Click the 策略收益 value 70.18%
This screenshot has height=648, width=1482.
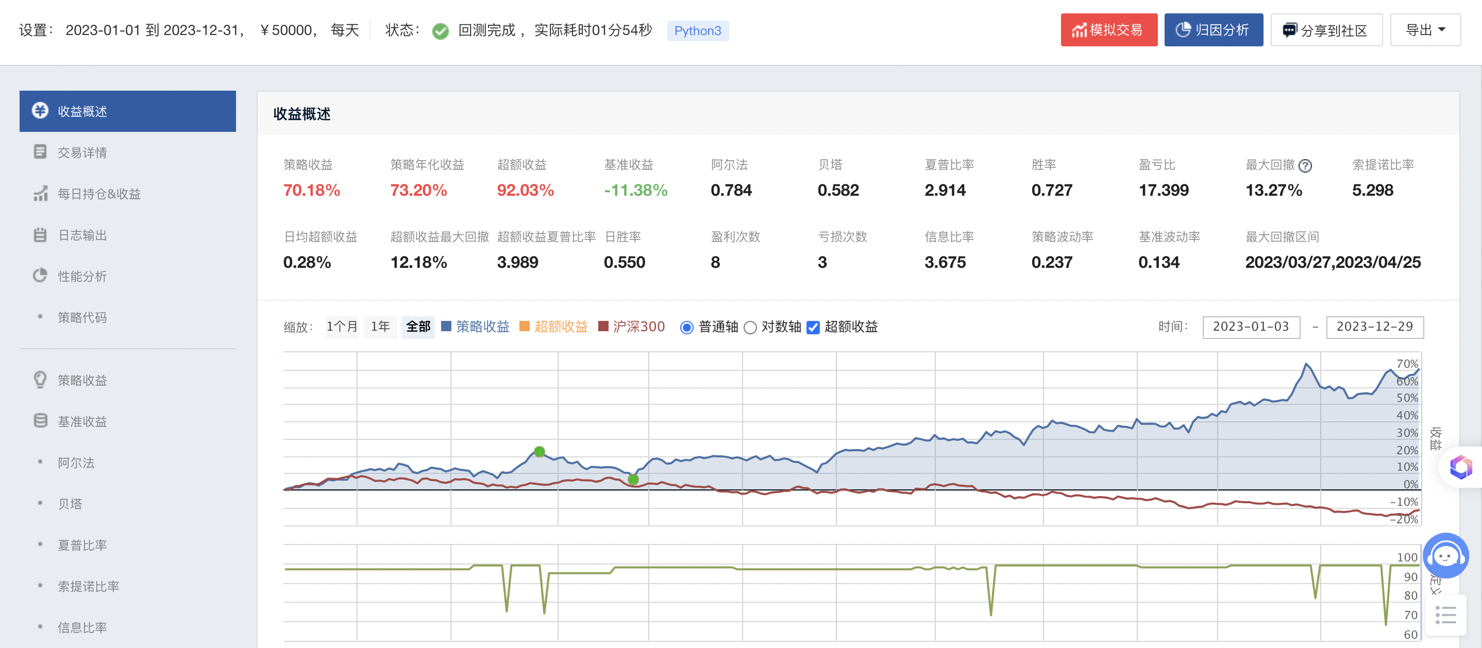[x=311, y=190]
